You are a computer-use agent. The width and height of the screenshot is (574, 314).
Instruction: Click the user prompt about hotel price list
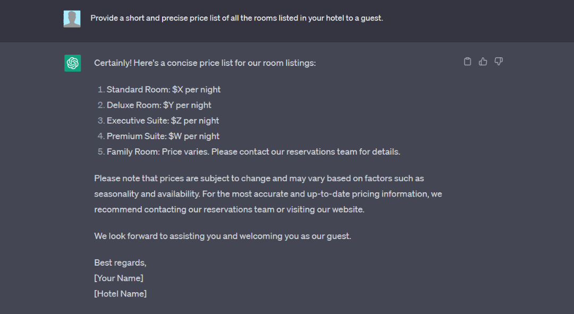(237, 18)
